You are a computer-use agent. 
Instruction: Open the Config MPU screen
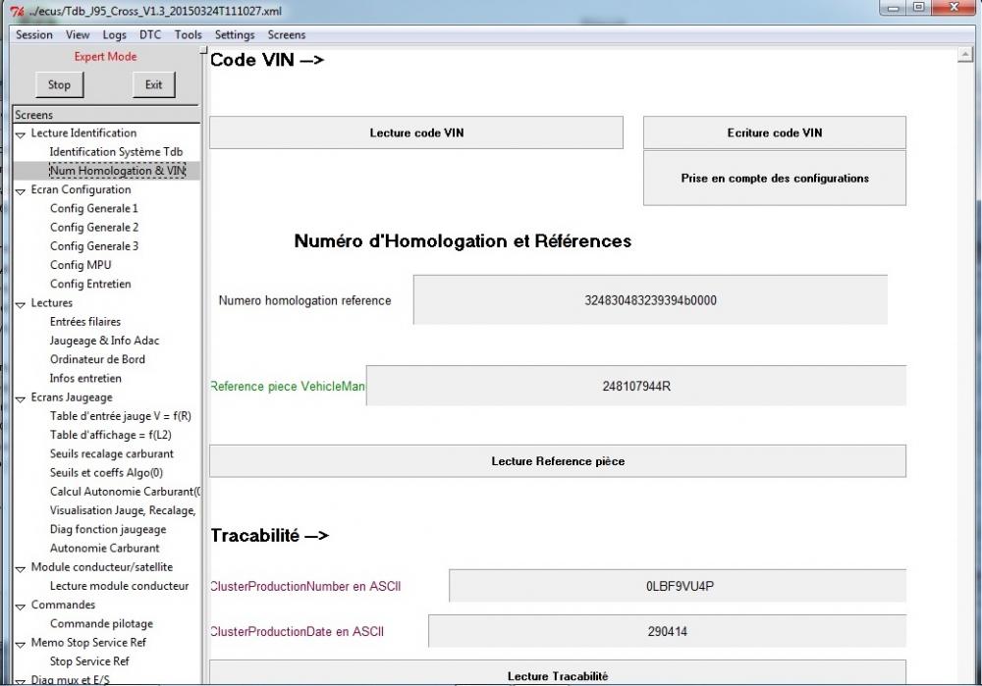pyautogui.click(x=81, y=265)
